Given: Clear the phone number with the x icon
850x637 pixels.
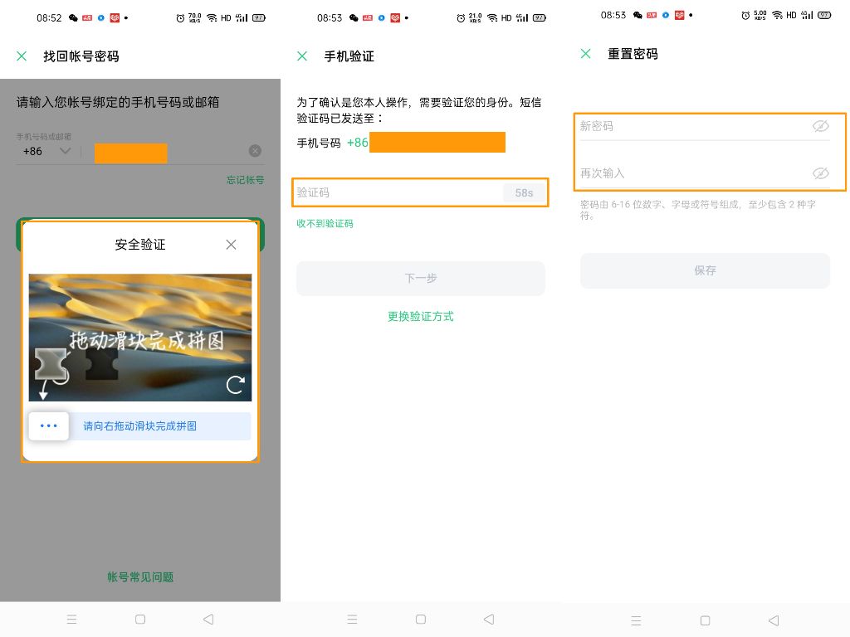Looking at the screenshot, I should (x=255, y=150).
